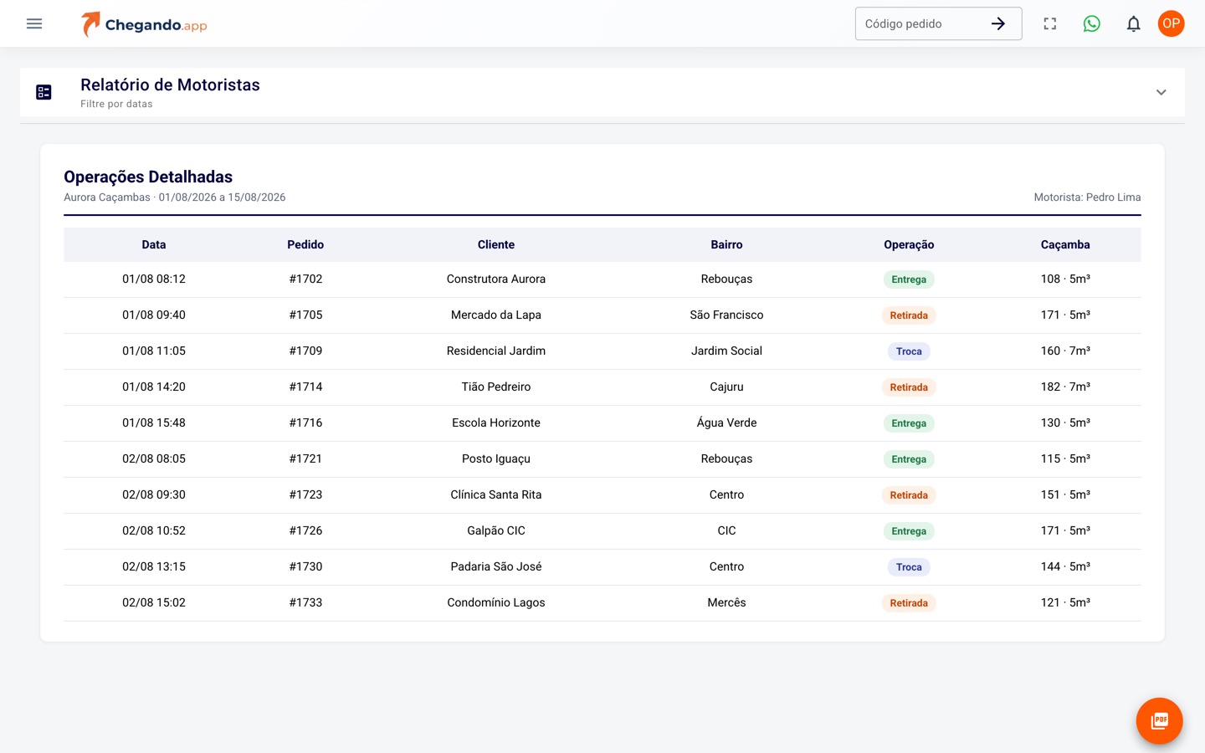This screenshot has width=1205, height=753.
Task: Open WhatsApp support icon
Action: [x=1092, y=23]
